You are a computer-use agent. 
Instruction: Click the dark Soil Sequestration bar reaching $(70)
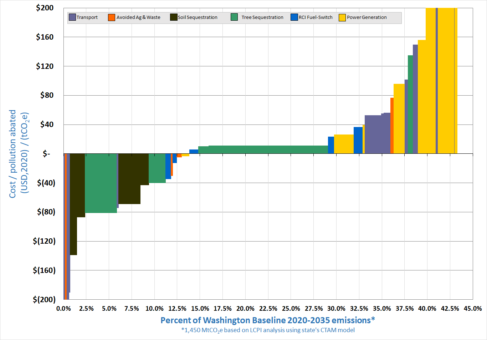click(129, 178)
